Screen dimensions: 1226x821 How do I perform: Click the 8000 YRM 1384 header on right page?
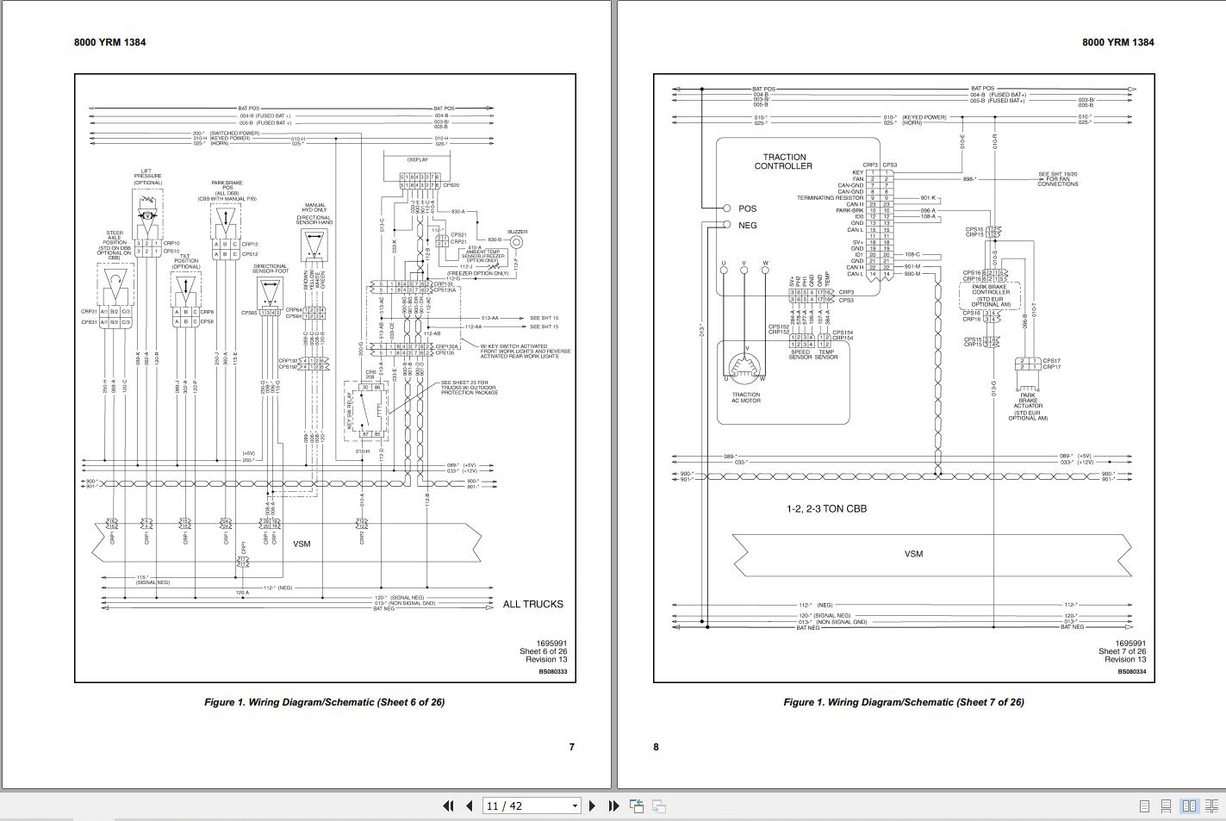pyautogui.click(x=1118, y=42)
